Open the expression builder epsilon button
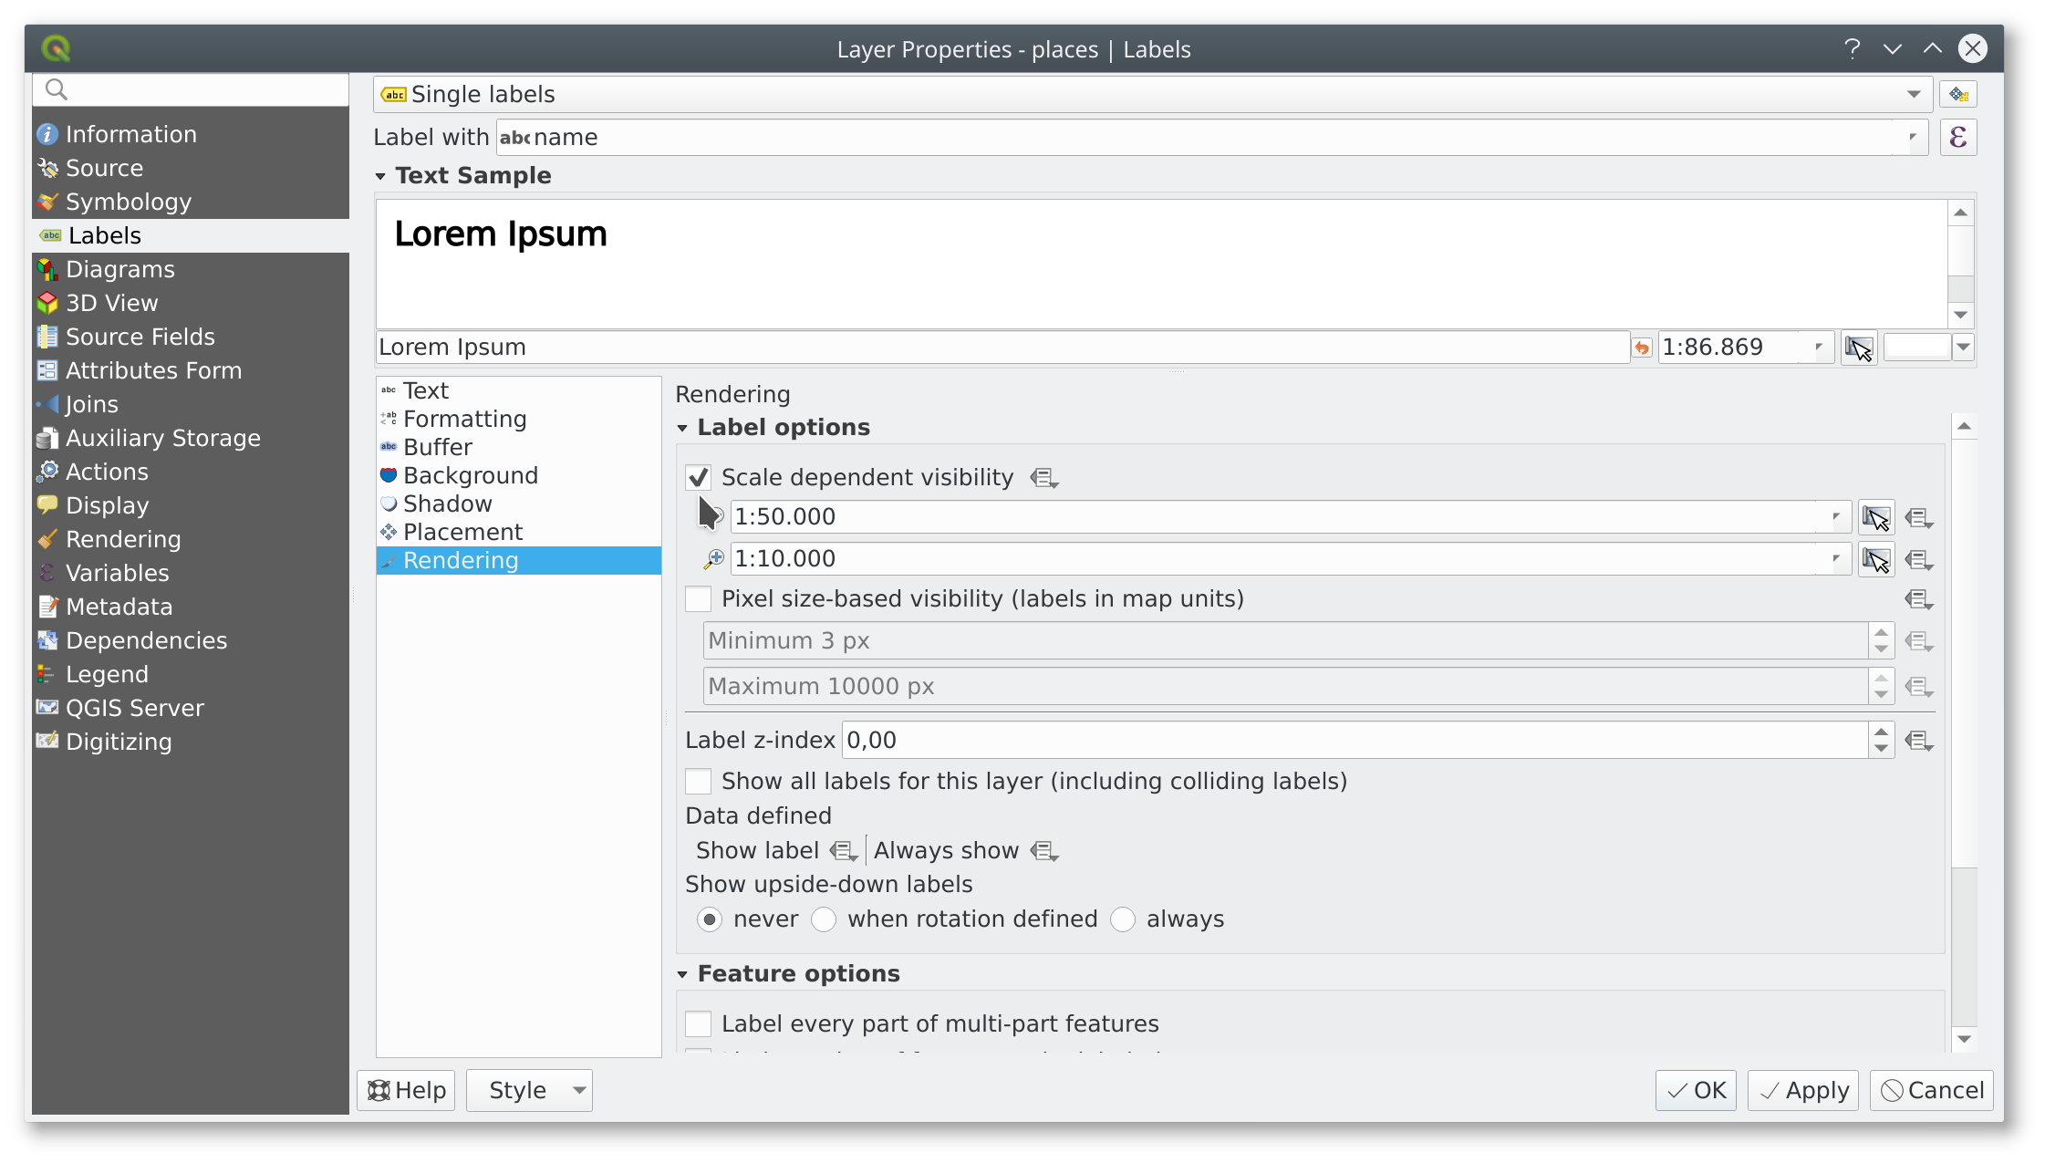 pyautogui.click(x=1957, y=138)
